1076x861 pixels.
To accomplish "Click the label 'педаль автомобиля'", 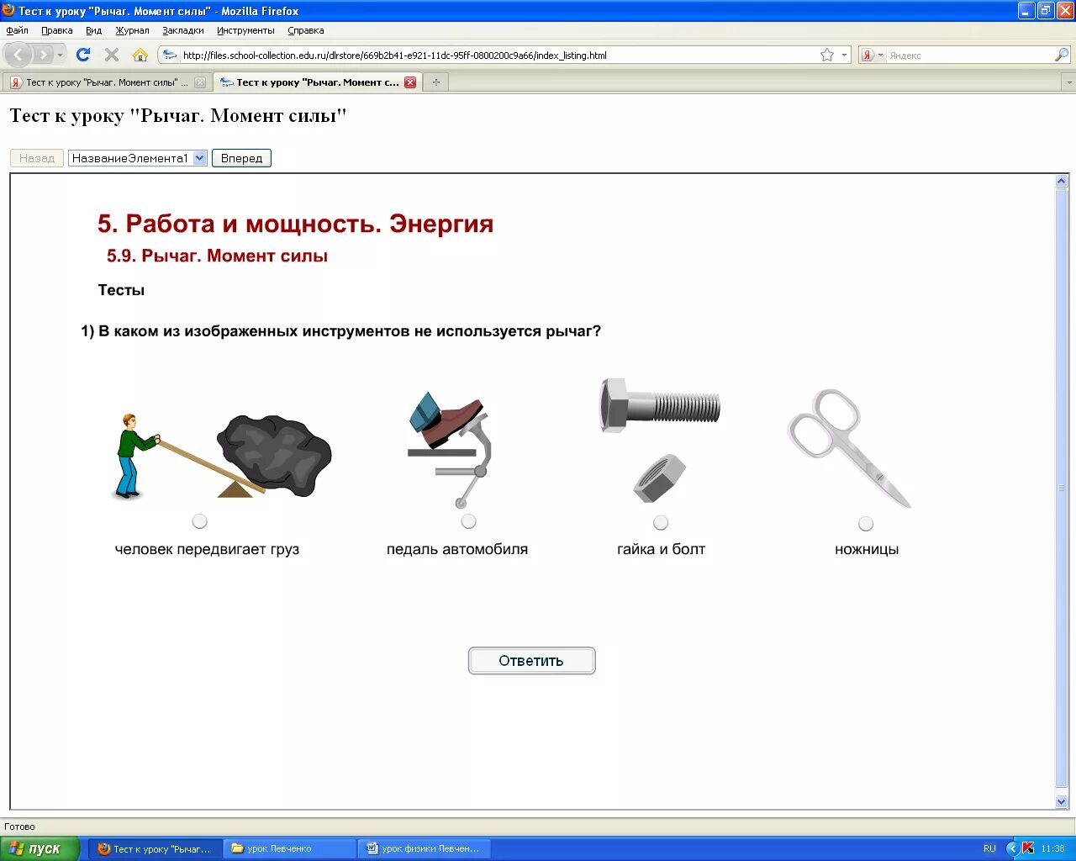I will click(457, 549).
